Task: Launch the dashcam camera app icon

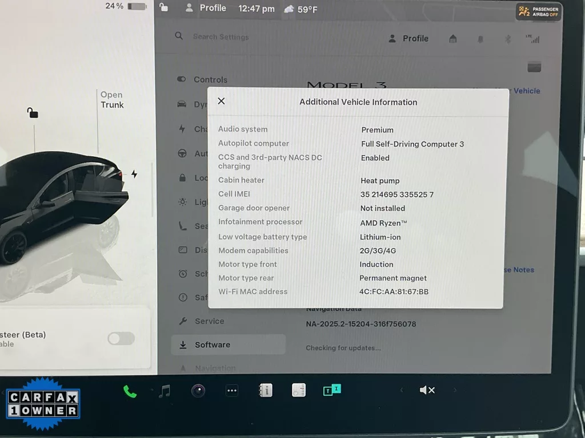Action: (198, 391)
